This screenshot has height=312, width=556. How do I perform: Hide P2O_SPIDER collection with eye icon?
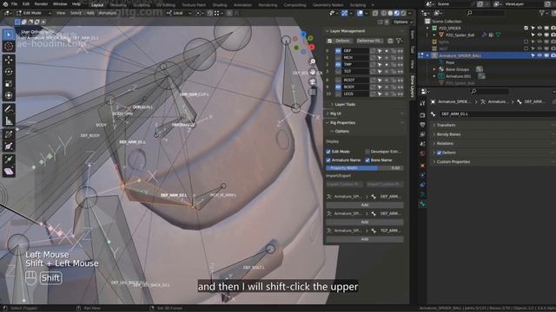tap(539, 28)
